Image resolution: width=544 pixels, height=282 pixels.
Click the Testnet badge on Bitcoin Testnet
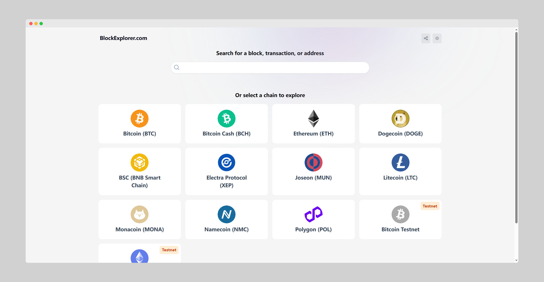coord(430,206)
